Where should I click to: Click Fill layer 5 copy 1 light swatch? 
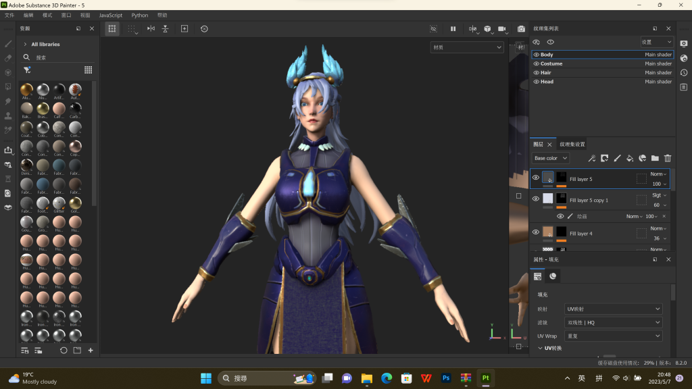click(x=547, y=198)
